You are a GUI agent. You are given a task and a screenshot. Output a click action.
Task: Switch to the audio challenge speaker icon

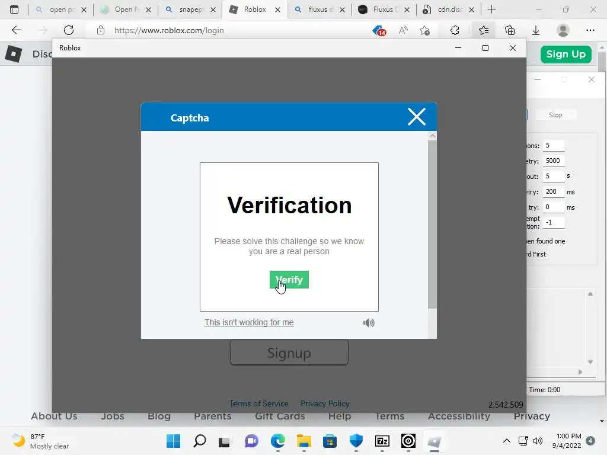pyautogui.click(x=369, y=323)
